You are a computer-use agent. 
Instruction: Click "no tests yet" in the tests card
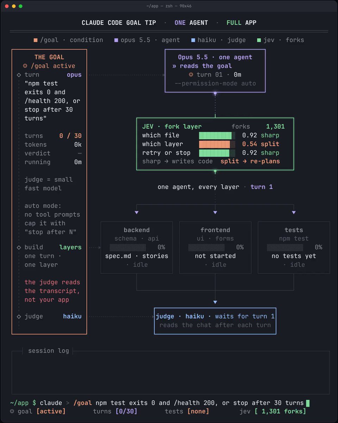(x=294, y=256)
